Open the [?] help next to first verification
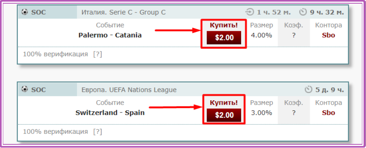The width and height of the screenshot is (366, 148). point(97,55)
